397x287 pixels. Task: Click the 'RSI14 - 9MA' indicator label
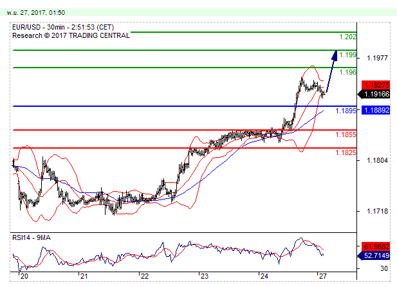pyautogui.click(x=32, y=237)
